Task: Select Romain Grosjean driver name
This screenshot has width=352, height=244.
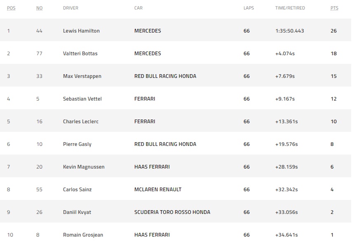Action: (x=83, y=235)
